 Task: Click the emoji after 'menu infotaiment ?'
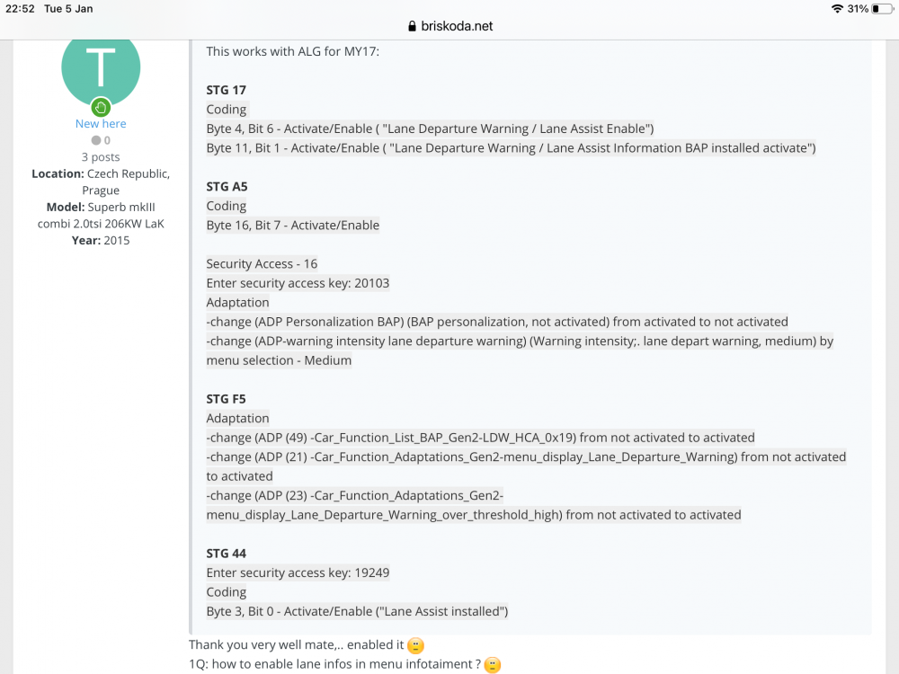[493, 664]
